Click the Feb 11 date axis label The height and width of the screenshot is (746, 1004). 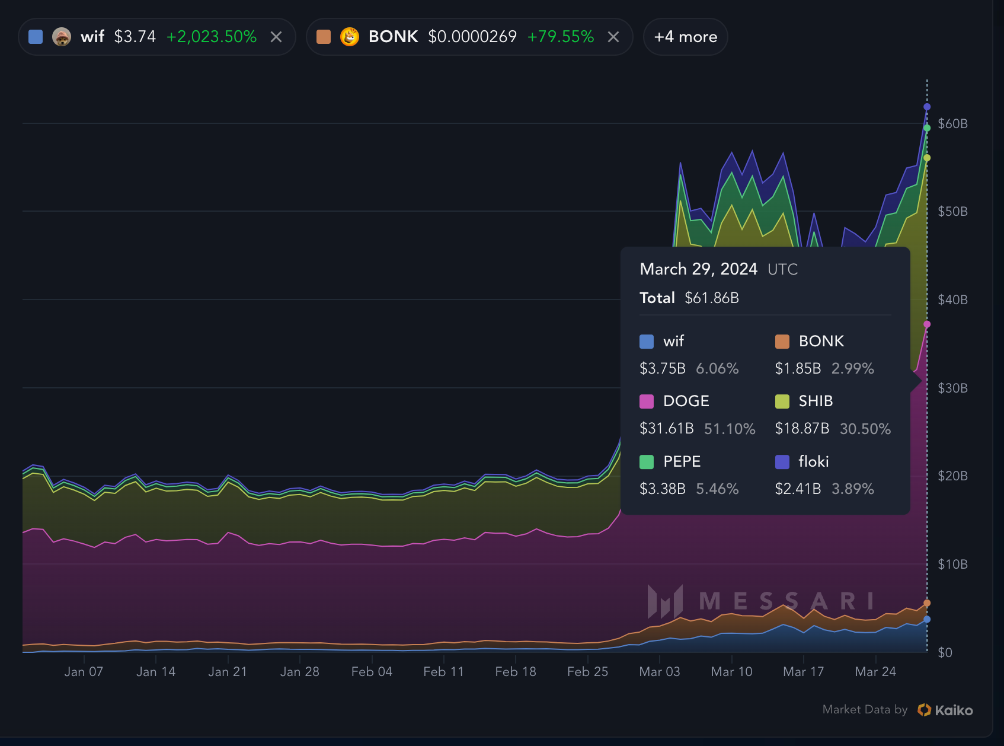tap(443, 671)
